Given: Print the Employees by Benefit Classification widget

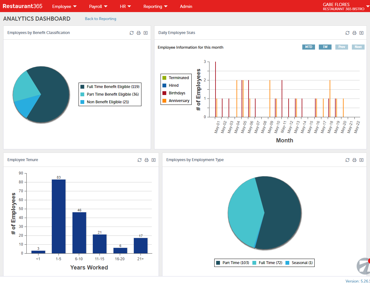Looking at the screenshot, I should pos(139,33).
